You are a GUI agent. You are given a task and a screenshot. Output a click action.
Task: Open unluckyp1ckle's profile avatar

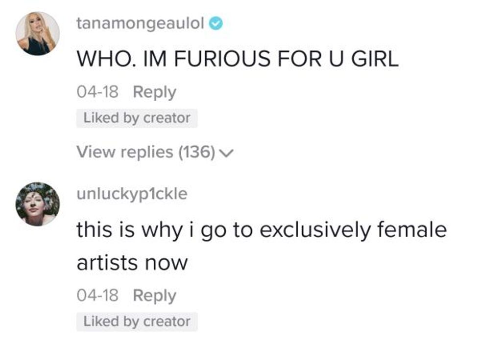click(37, 204)
